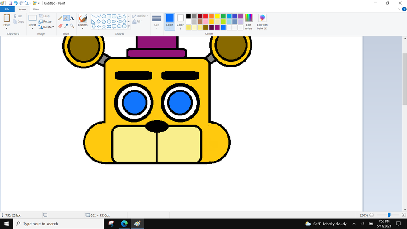Collapse the ribbon with the chevron
The width and height of the screenshot is (407, 229).
pos(399,9)
